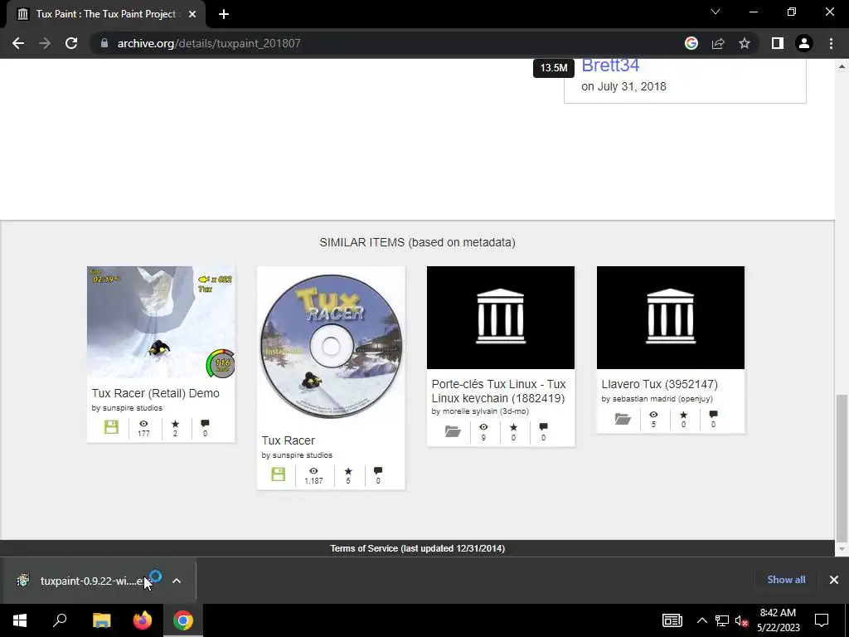Open Google icon in address bar

pyautogui.click(x=691, y=43)
